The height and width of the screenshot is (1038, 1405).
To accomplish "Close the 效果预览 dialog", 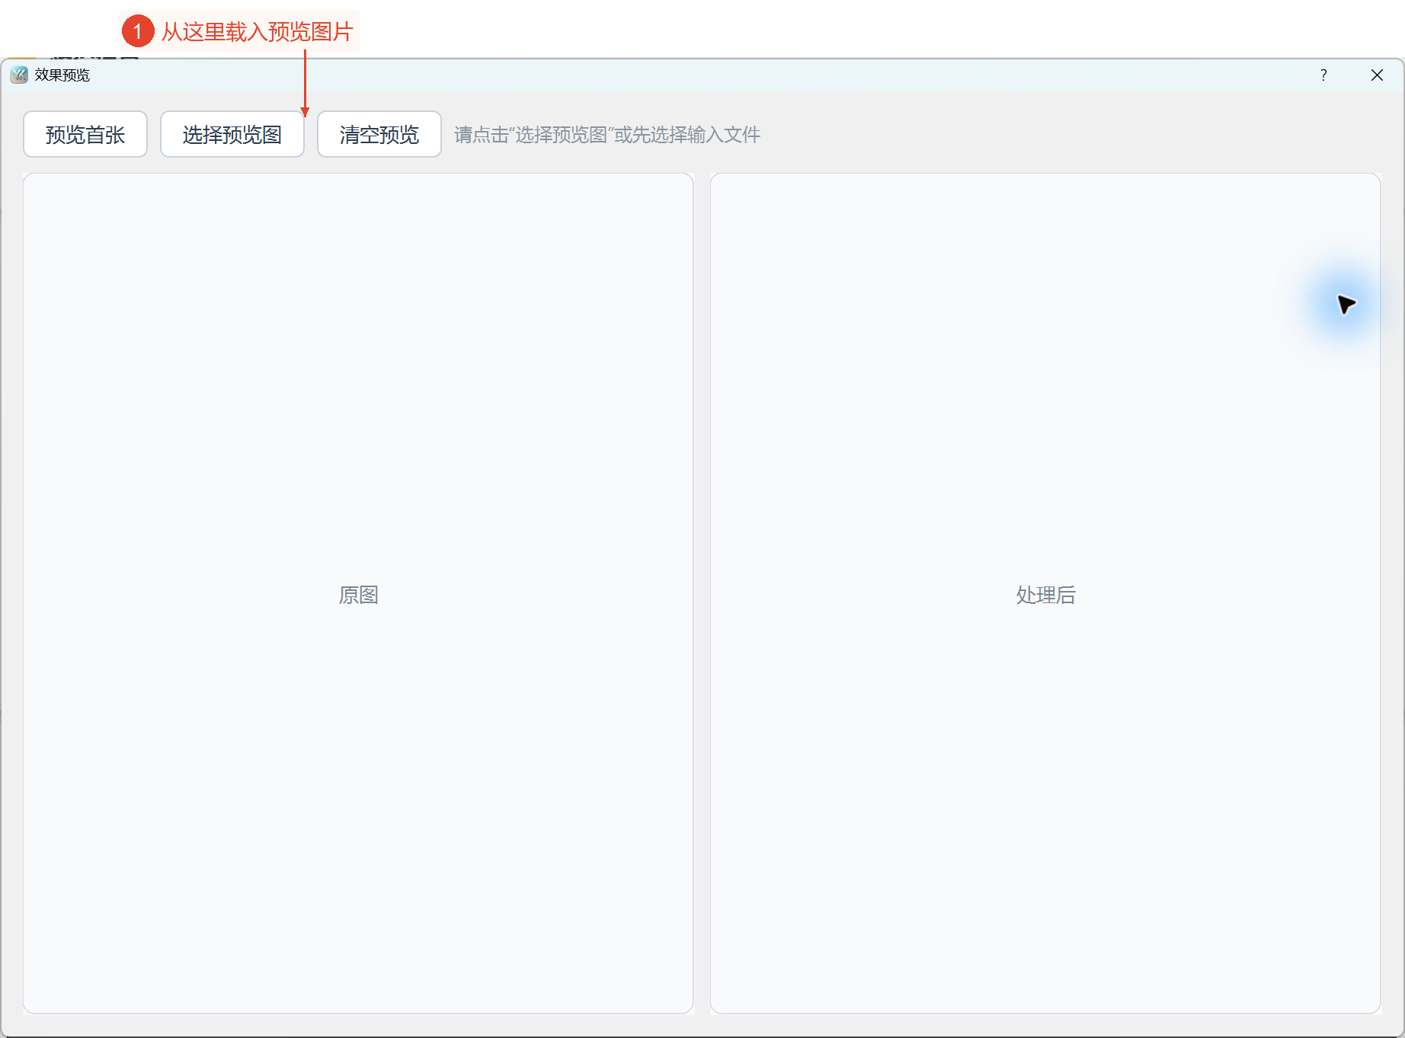I will click(x=1377, y=75).
